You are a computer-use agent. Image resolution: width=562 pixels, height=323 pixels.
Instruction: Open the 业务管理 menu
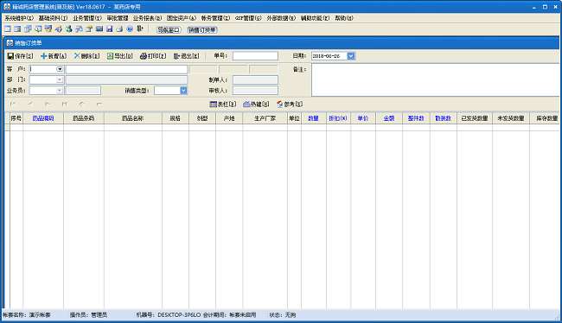87,18
